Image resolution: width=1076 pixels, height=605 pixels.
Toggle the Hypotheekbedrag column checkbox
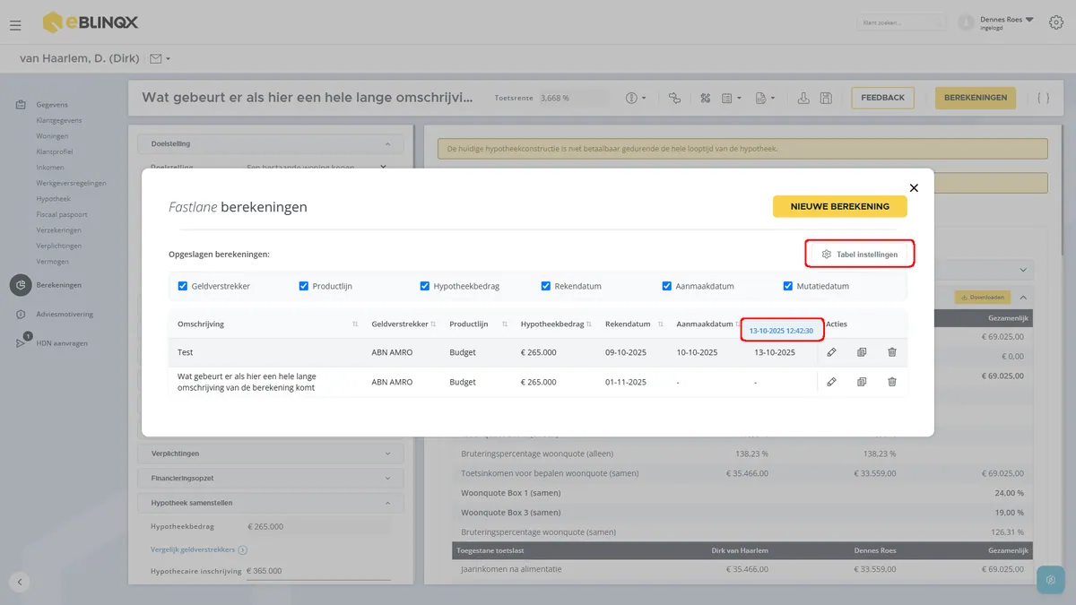(x=425, y=286)
